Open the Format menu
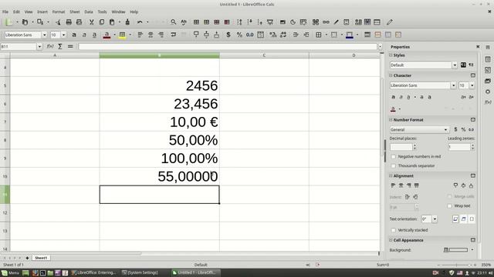The image size is (494, 277). tap(59, 12)
